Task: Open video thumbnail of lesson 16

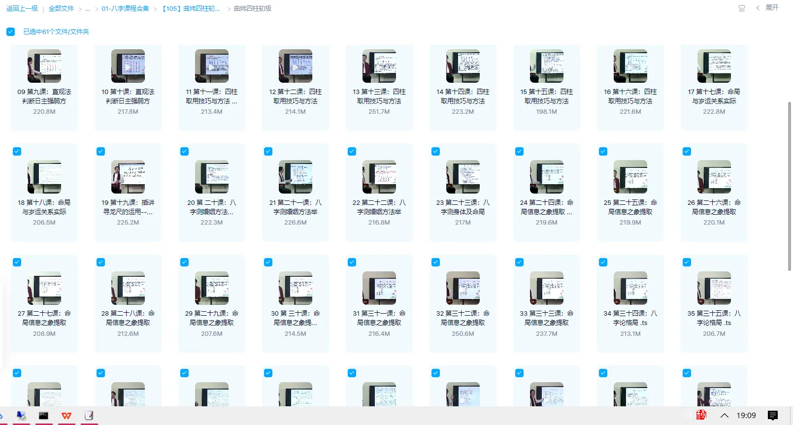Action: tap(630, 66)
